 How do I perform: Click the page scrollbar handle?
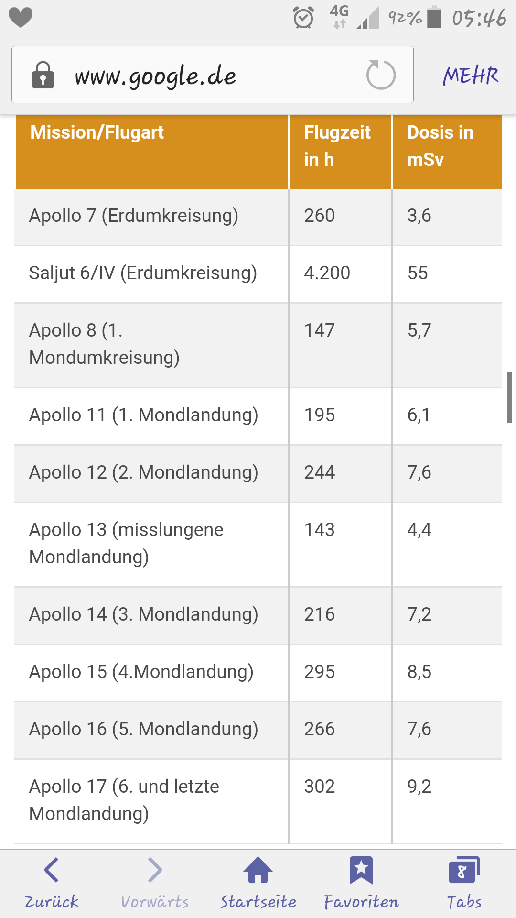[509, 397]
